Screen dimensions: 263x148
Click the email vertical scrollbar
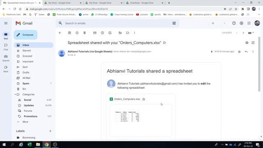pyautogui.click(x=259, y=64)
